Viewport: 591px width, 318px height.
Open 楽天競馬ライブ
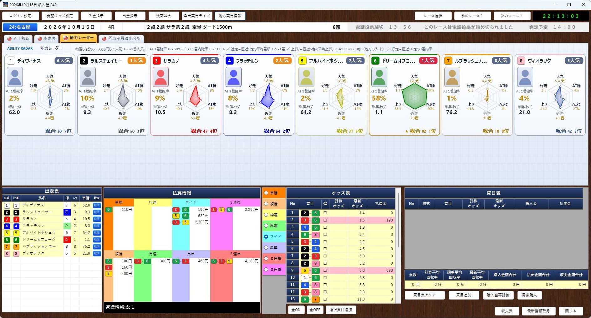(197, 16)
